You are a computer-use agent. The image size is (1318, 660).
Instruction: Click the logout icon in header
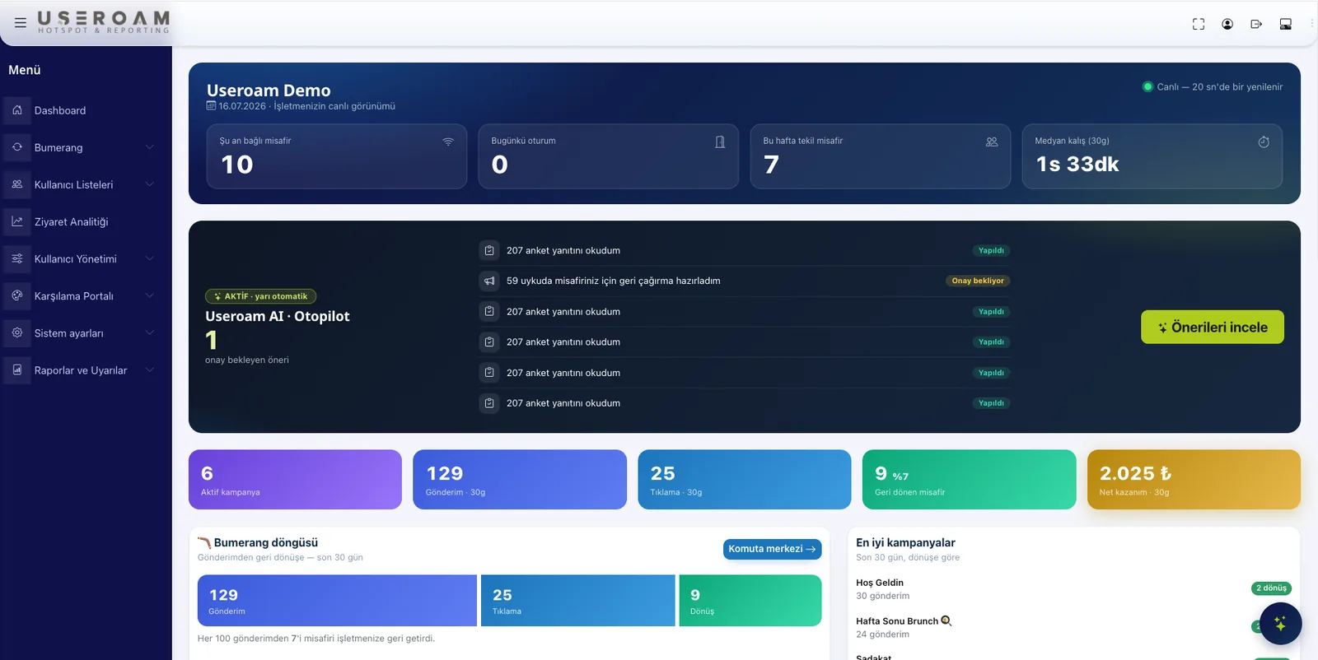click(x=1256, y=24)
